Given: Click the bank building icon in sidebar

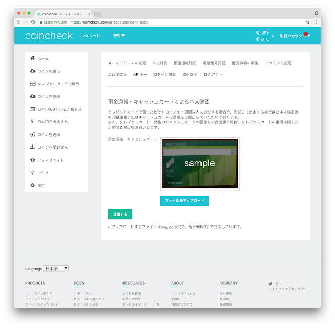Looking at the screenshot, I should [x=32, y=109].
